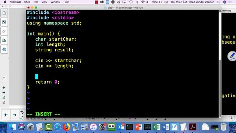
Task: Open Safari from the Dock
Action: click(58, 127)
